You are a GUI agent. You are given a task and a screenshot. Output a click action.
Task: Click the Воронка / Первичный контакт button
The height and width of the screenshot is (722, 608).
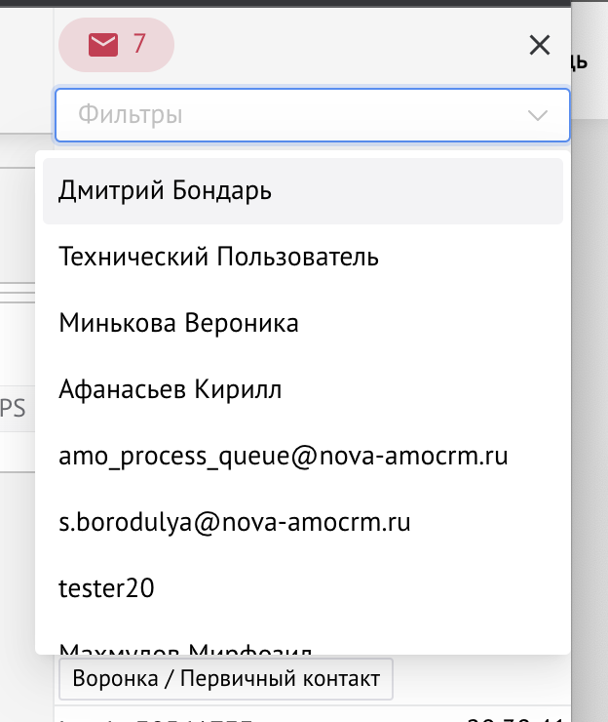click(226, 679)
